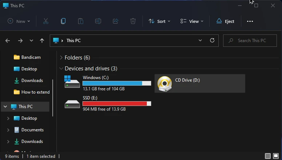
Task: Click the Rename icon in toolbar
Action: coord(98,21)
